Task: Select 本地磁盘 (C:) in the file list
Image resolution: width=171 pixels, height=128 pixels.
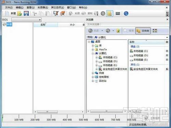Action: click(139, 51)
